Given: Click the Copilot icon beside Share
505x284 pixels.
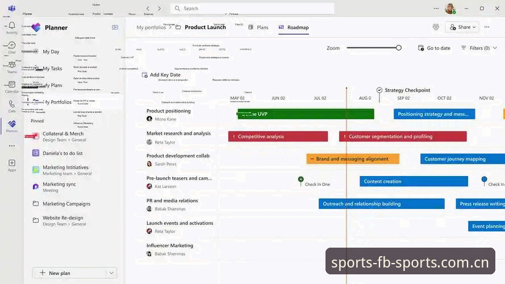Looking at the screenshot, I should click(436, 27).
